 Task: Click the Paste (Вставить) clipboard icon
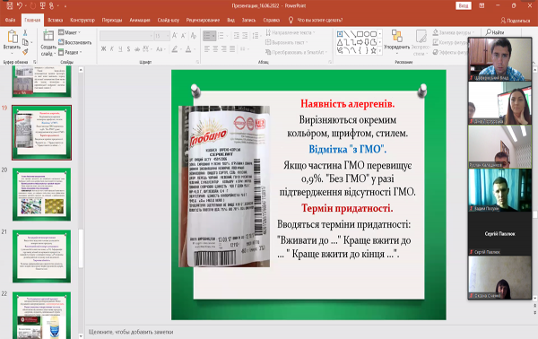click(13, 37)
